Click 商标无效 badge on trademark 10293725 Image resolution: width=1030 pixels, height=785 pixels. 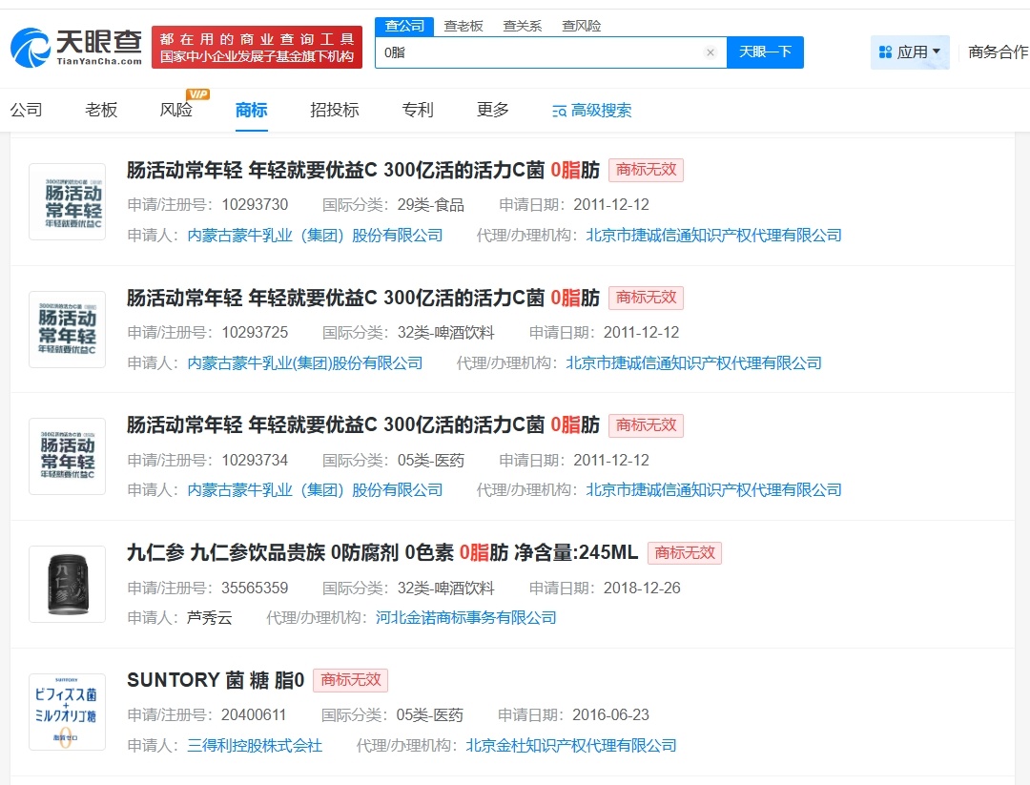point(646,298)
